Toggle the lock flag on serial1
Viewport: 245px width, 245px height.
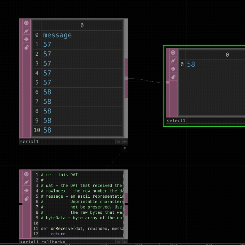tap(26, 47)
